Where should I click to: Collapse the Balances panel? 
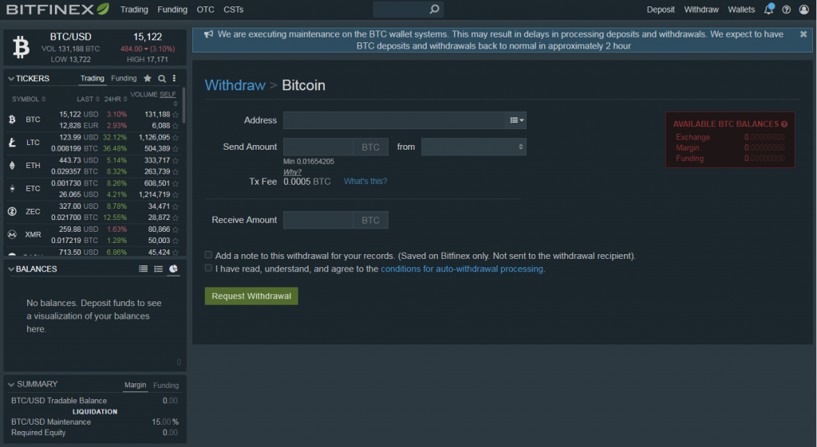pyautogui.click(x=11, y=269)
